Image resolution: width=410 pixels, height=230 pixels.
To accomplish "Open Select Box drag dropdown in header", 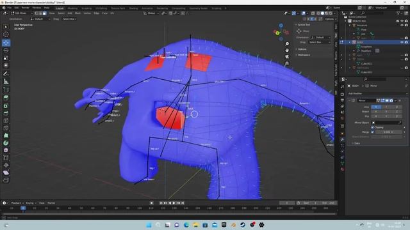I will pyautogui.click(x=70, y=19).
